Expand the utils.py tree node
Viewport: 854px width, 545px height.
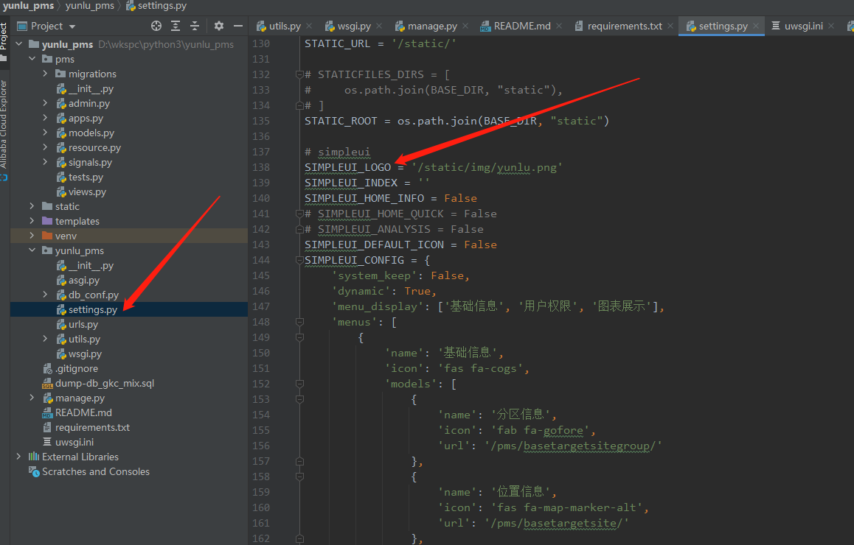pos(45,339)
